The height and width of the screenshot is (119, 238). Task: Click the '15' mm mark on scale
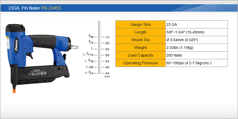pos(107,37)
